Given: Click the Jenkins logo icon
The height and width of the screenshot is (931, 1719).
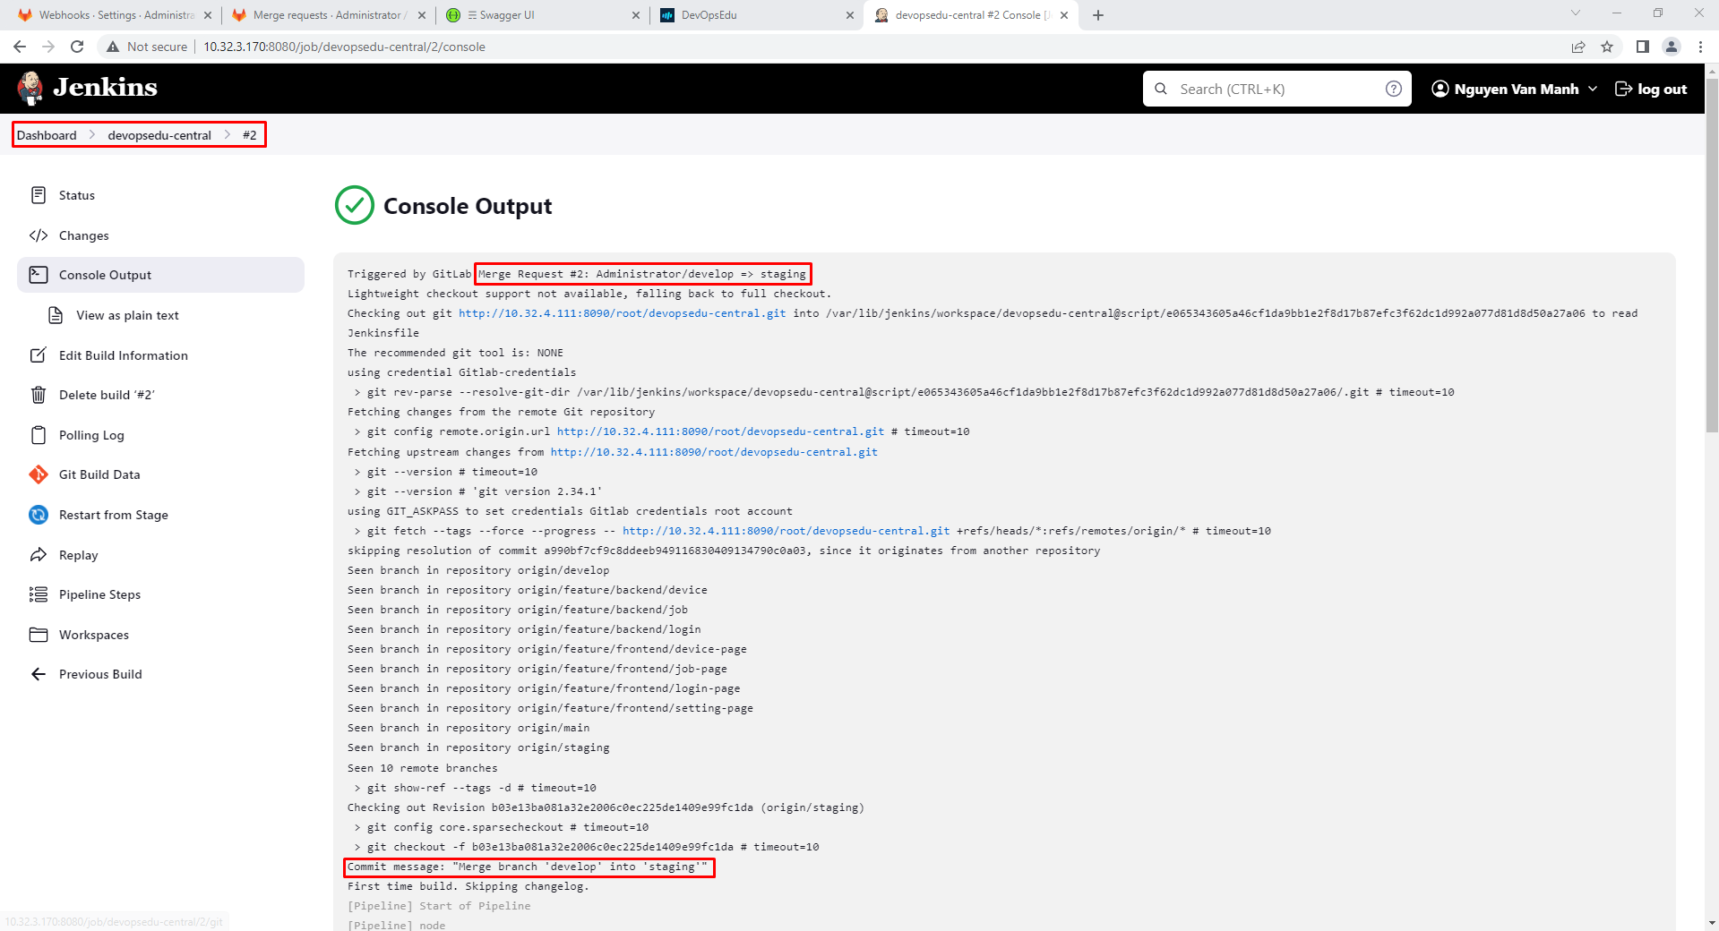Looking at the screenshot, I should tap(30, 88).
